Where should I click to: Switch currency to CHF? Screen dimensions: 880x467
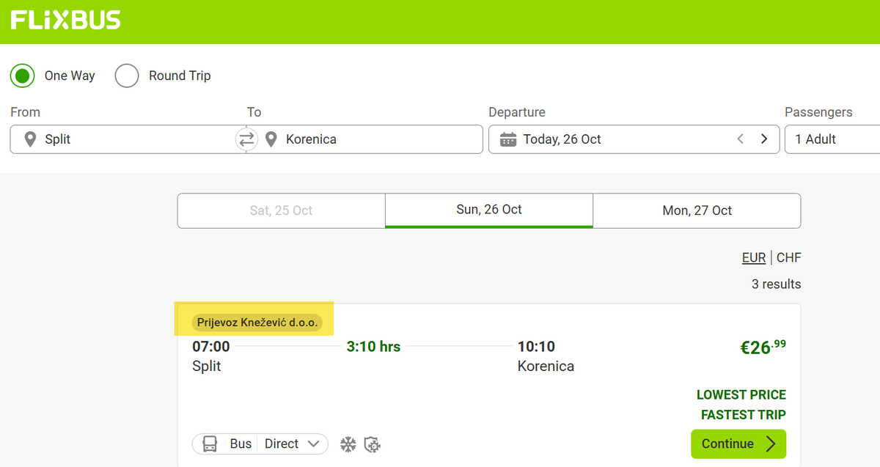click(x=789, y=257)
